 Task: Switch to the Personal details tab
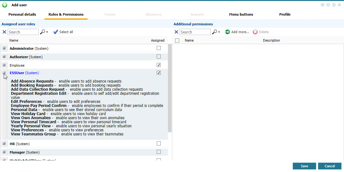[22, 14]
